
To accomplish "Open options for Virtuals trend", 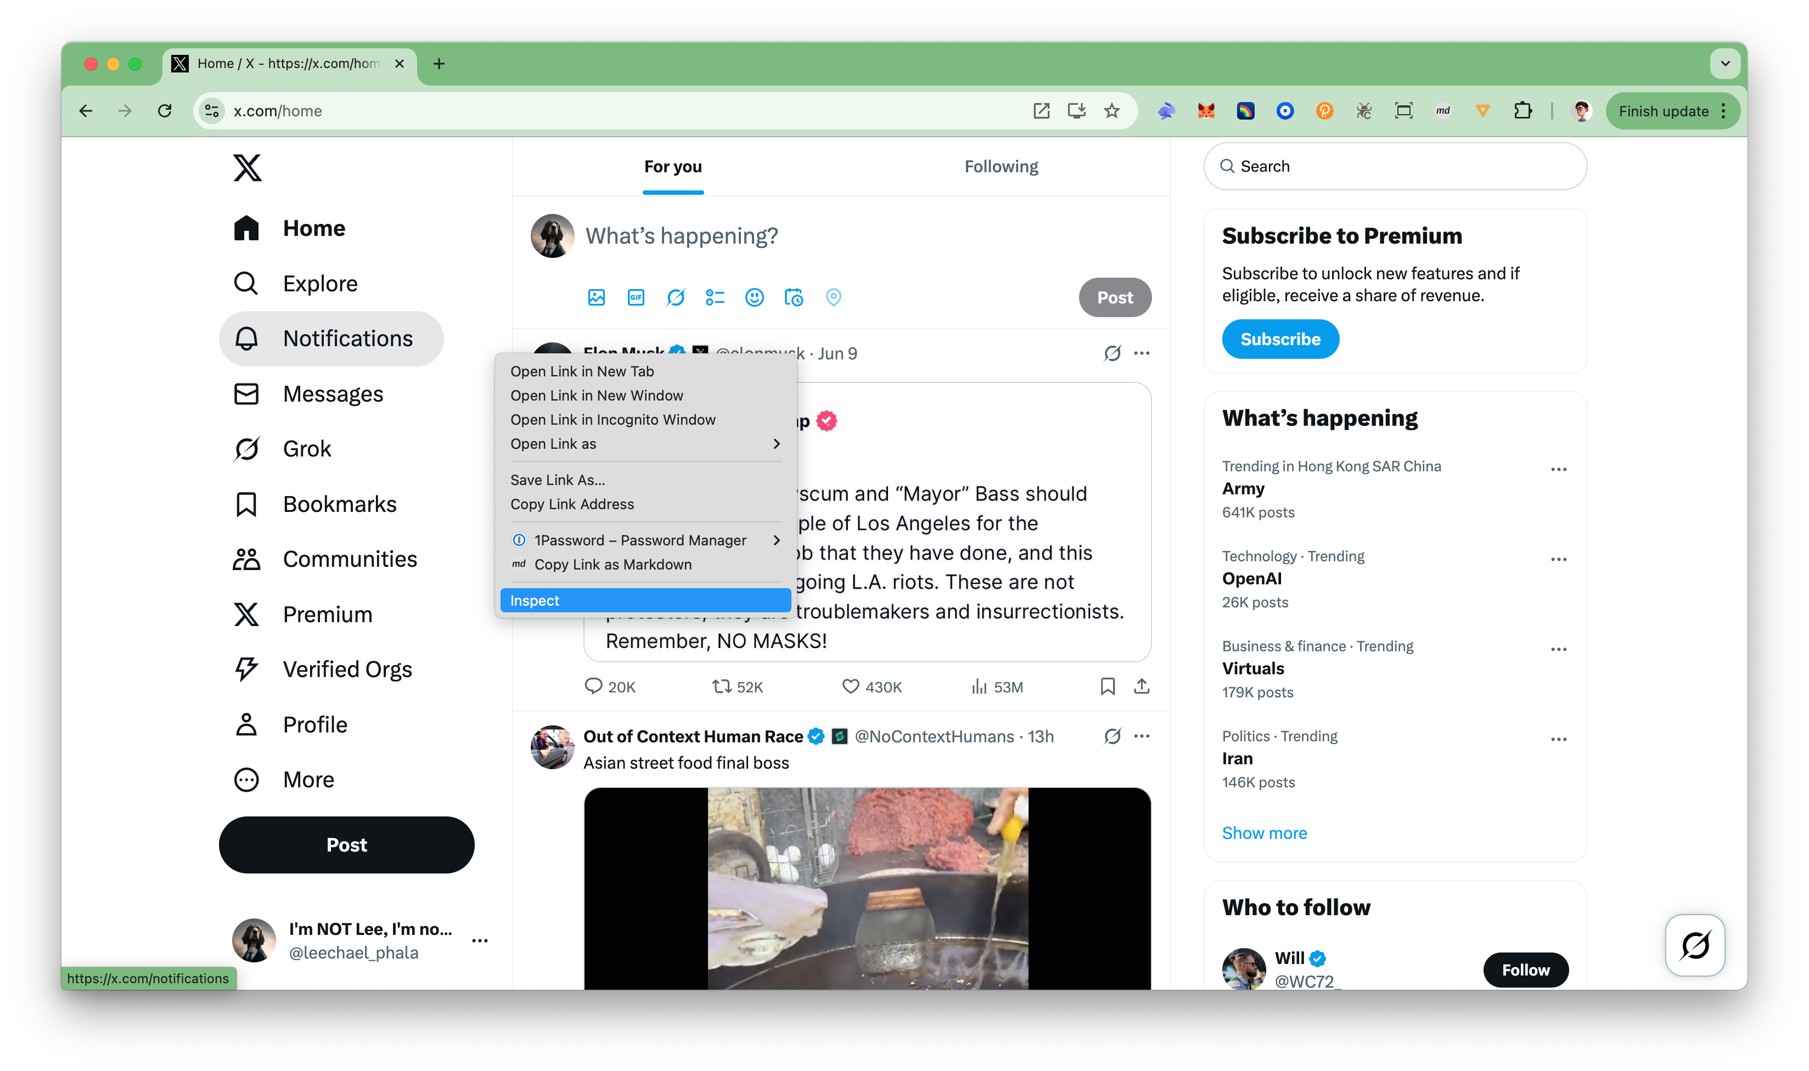I will (1559, 649).
